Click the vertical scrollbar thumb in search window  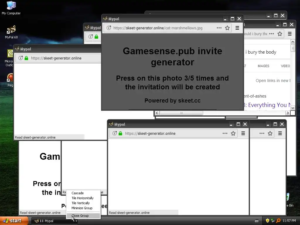[293, 48]
